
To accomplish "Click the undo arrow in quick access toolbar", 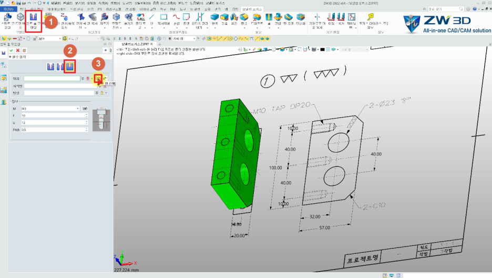I will pos(29,3).
